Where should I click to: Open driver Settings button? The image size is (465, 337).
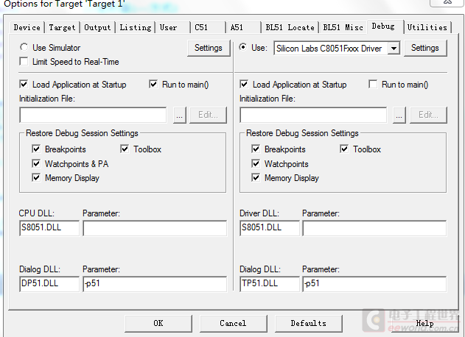[x=425, y=48]
